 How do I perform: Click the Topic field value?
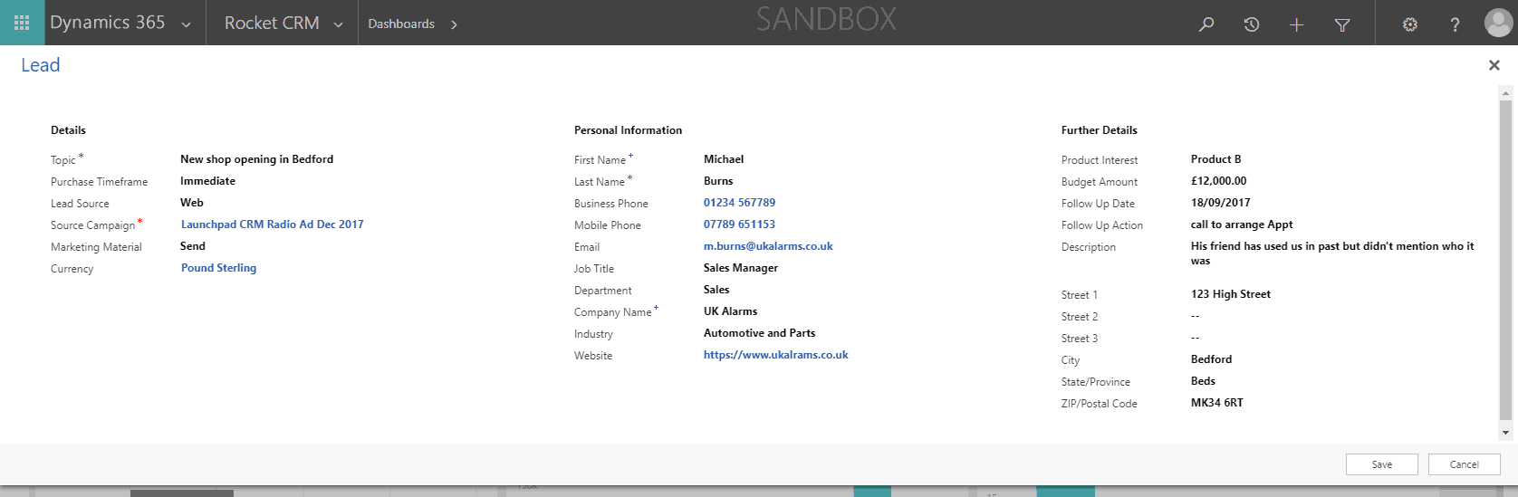[256, 159]
